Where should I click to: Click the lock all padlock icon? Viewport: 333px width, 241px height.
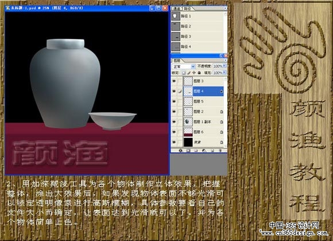[x=199, y=73]
